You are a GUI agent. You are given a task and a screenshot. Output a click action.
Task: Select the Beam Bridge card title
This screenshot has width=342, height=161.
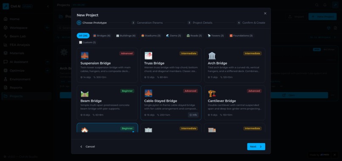(91, 101)
